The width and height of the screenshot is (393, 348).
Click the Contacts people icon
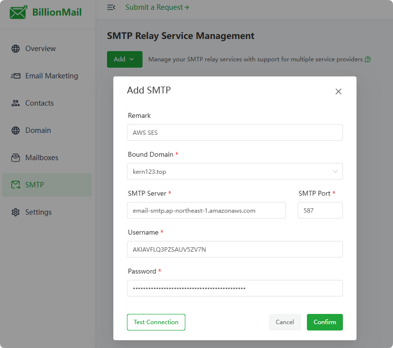click(x=16, y=103)
